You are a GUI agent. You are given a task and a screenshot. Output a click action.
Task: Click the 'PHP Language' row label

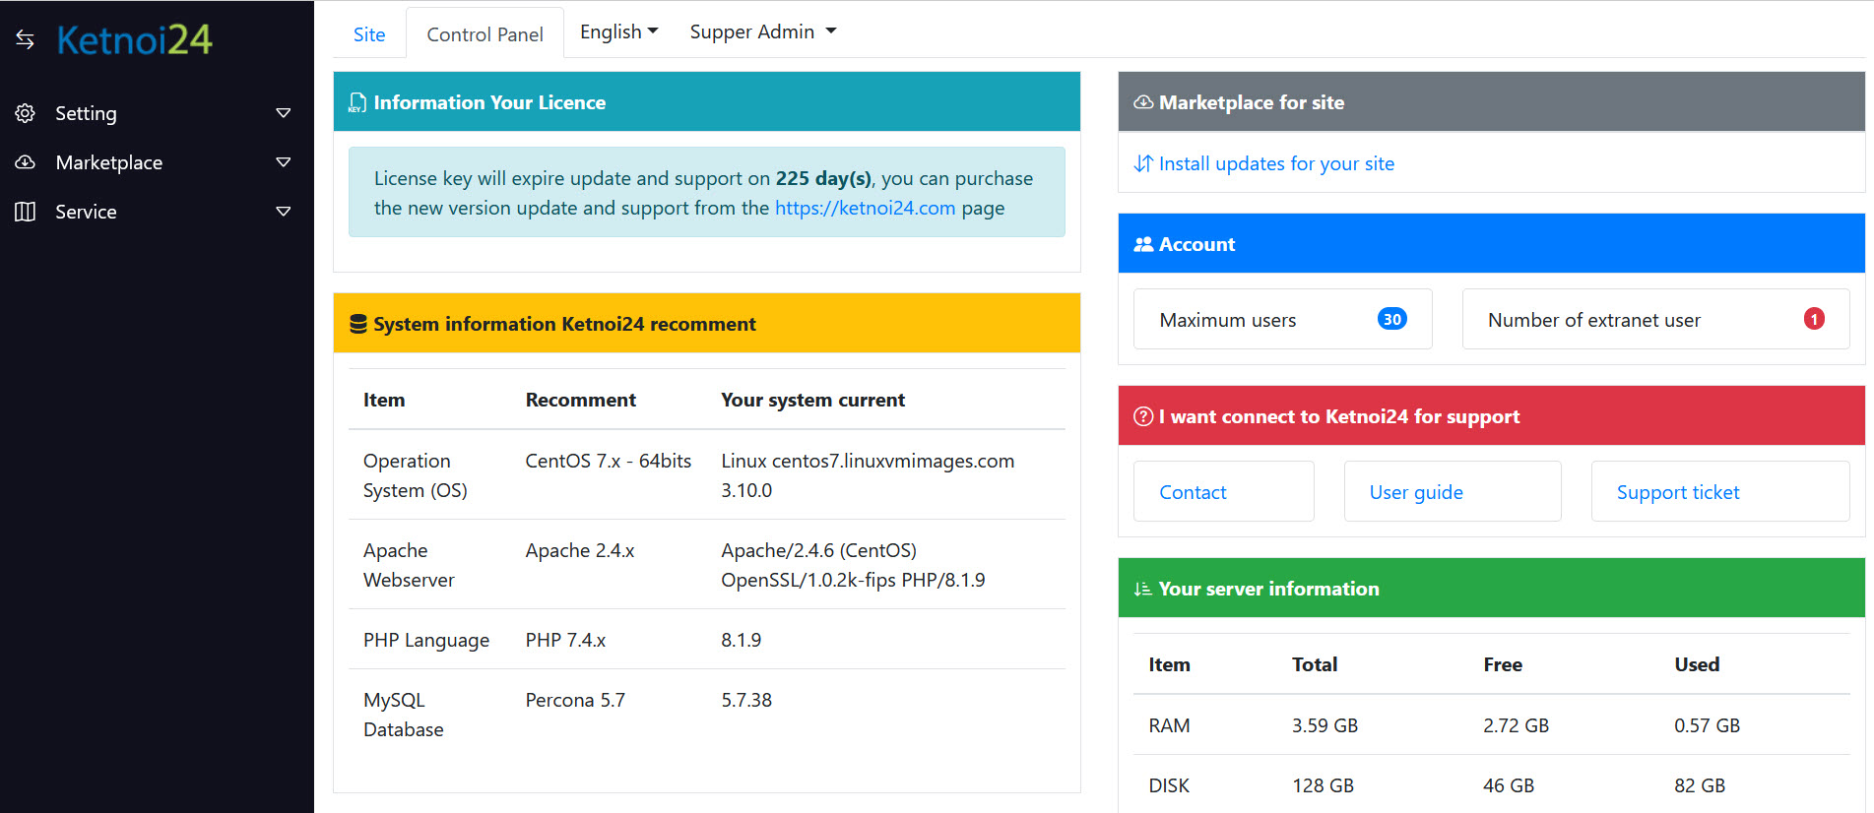(x=426, y=640)
